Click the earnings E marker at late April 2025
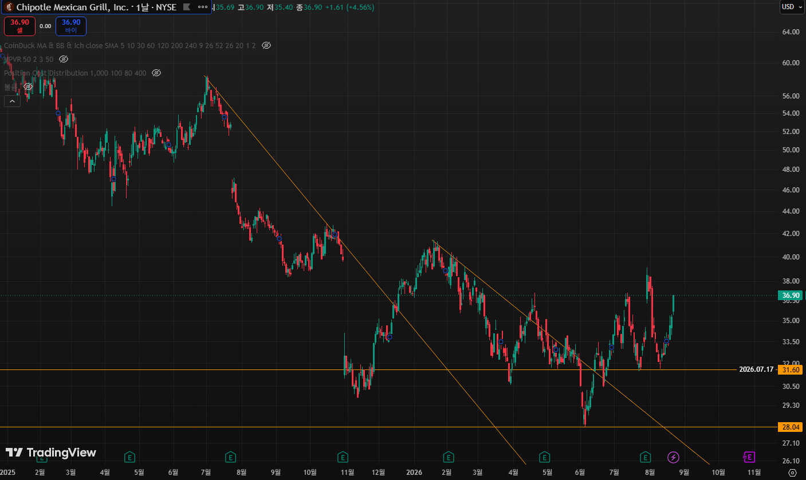This screenshot has height=480, width=806. click(130, 457)
